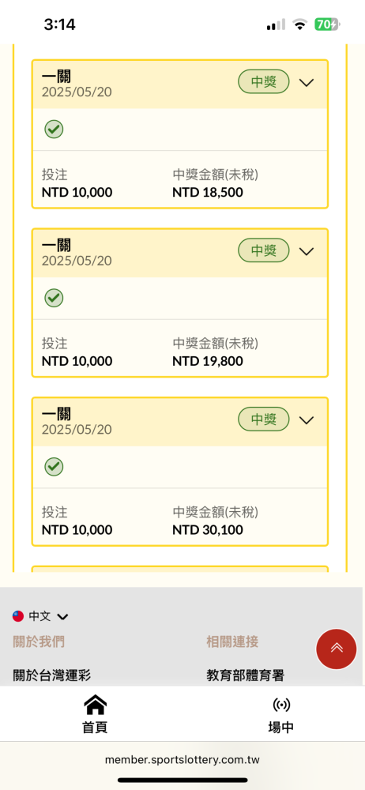Tap the member.sportslottery.com.tw address bar
This screenshot has height=790, width=365.
click(x=182, y=760)
